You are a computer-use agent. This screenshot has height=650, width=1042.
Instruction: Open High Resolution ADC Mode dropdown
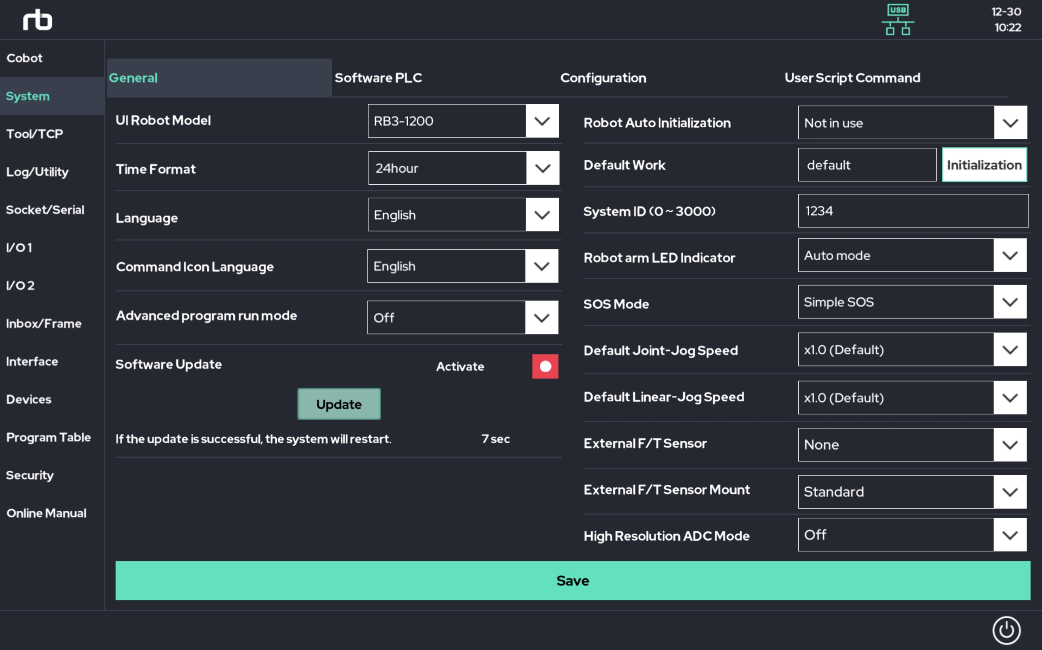pos(1009,535)
